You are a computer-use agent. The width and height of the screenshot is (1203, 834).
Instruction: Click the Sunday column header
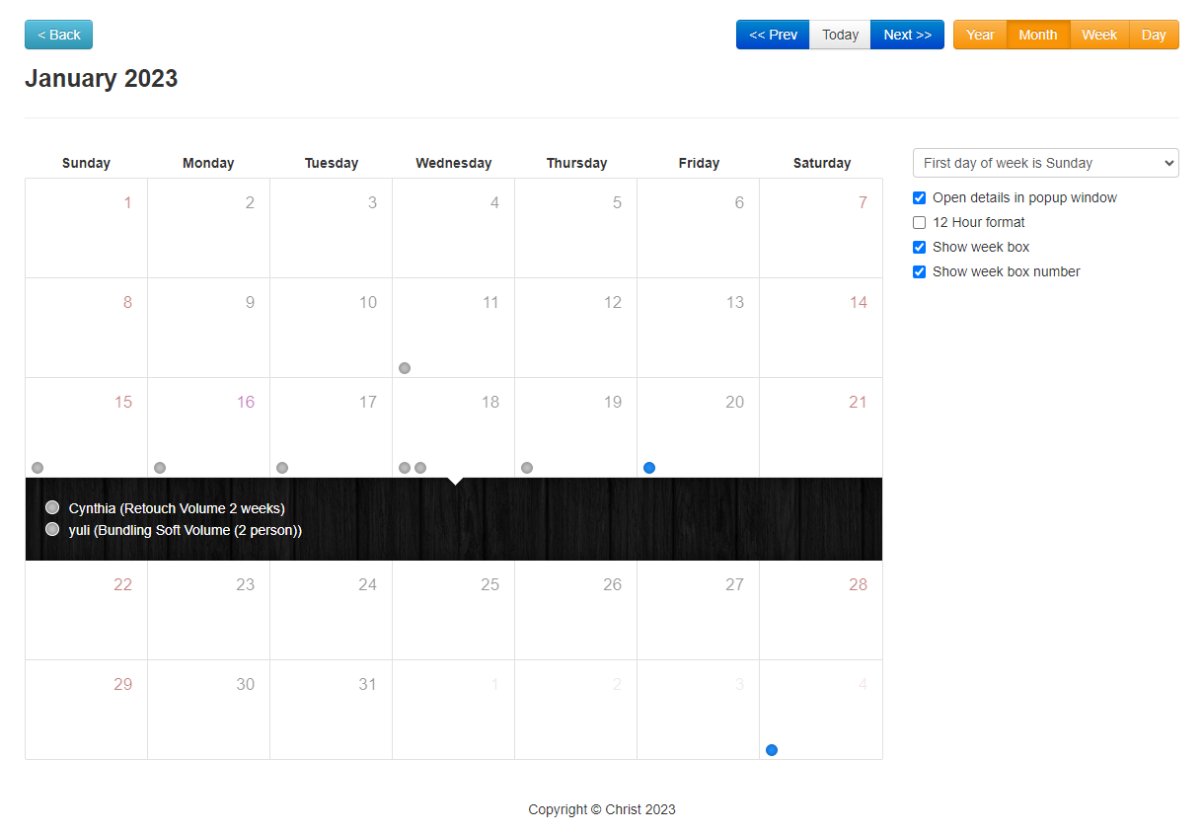coord(87,163)
